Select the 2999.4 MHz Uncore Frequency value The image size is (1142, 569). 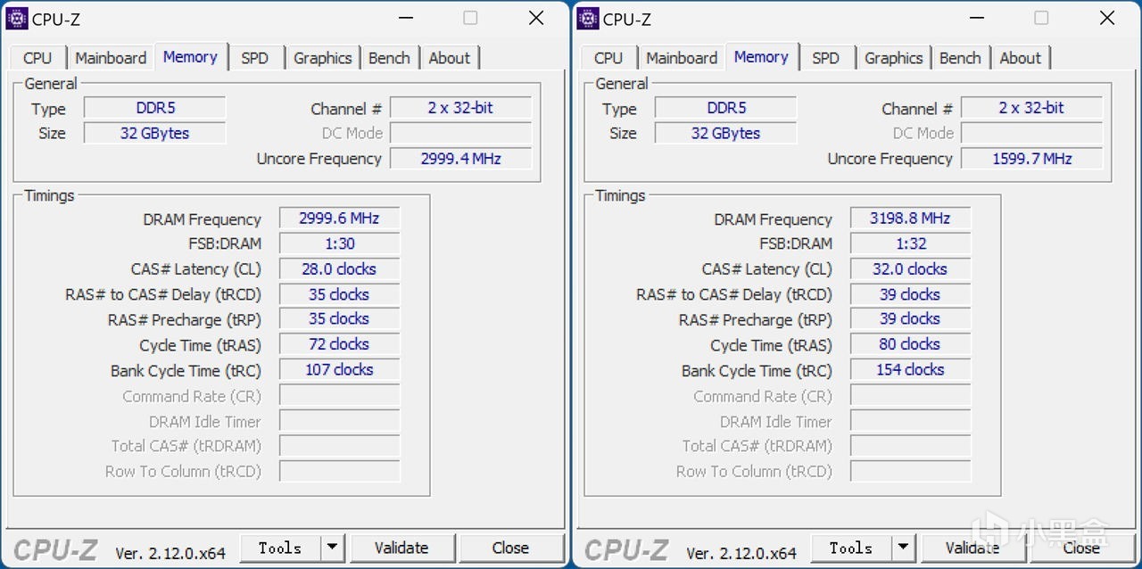click(x=460, y=159)
